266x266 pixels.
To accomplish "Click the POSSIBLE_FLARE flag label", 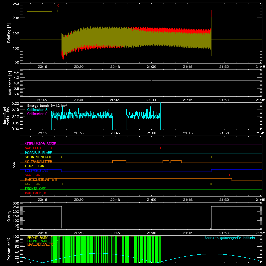I will click(x=38, y=153).
